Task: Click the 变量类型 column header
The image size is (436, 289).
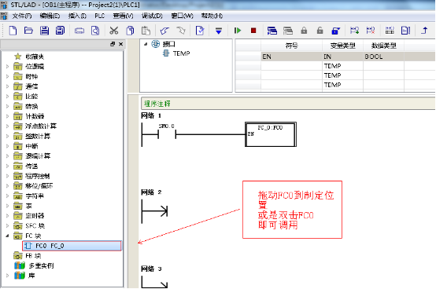Action: click(x=342, y=46)
